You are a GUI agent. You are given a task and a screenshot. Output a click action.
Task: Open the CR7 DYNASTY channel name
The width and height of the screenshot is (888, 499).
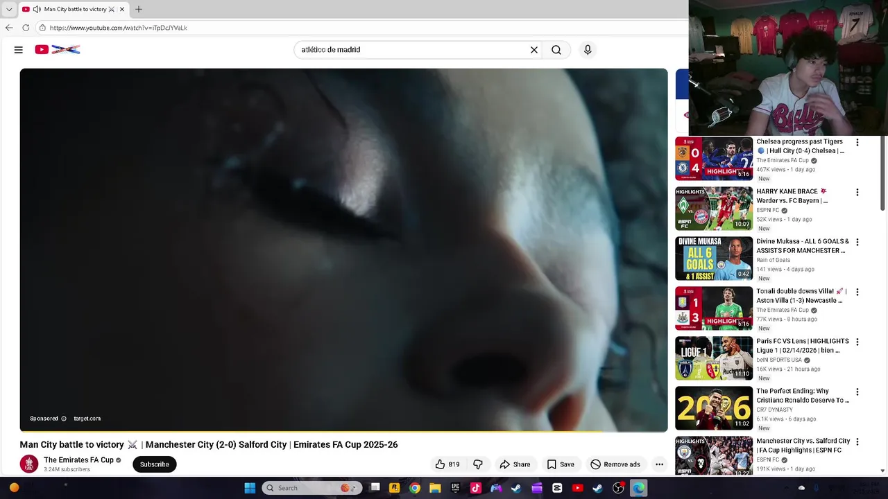point(774,410)
